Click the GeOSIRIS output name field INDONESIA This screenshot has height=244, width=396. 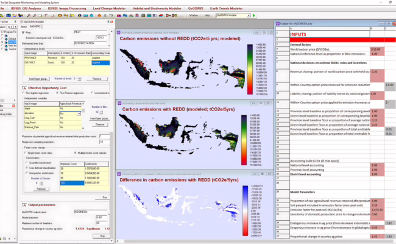pyautogui.click(x=91, y=212)
